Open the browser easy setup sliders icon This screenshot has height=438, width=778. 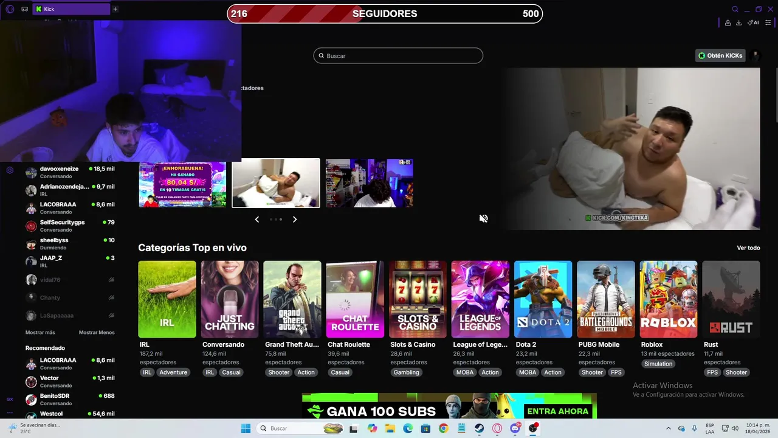[x=768, y=23]
